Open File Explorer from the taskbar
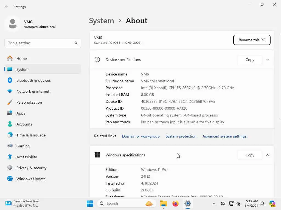 click(164, 203)
